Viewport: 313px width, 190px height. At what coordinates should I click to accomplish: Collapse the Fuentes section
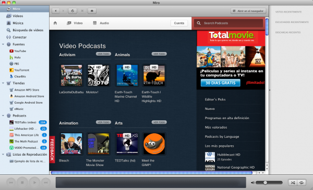click(3, 44)
